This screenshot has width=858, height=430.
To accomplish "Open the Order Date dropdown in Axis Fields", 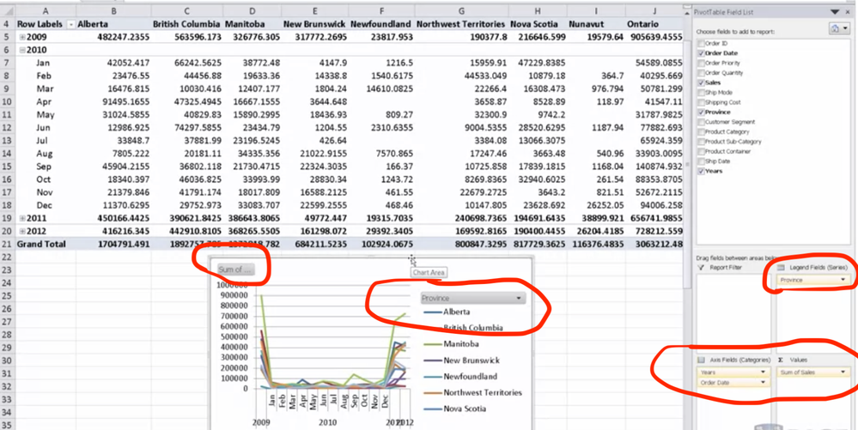I will (x=763, y=383).
